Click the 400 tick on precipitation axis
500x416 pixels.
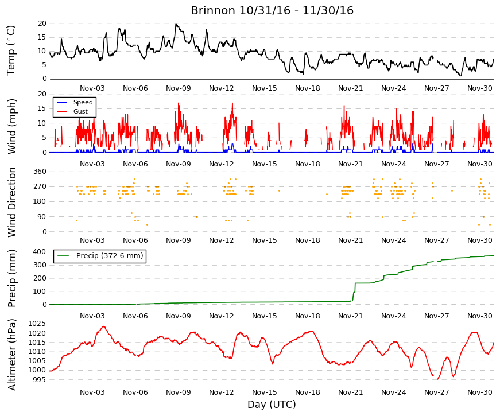coord(40,252)
